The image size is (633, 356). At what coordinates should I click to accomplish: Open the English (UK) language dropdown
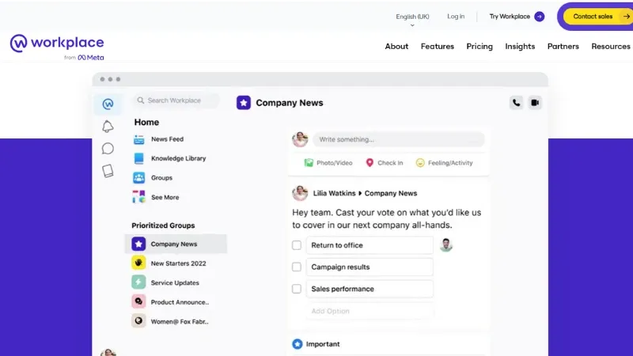pos(412,19)
